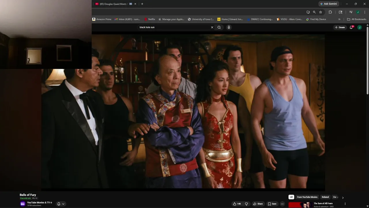The width and height of the screenshot is (369, 208).
Task: Open The Sum of All Fears thumbnail
Action: click(300, 205)
